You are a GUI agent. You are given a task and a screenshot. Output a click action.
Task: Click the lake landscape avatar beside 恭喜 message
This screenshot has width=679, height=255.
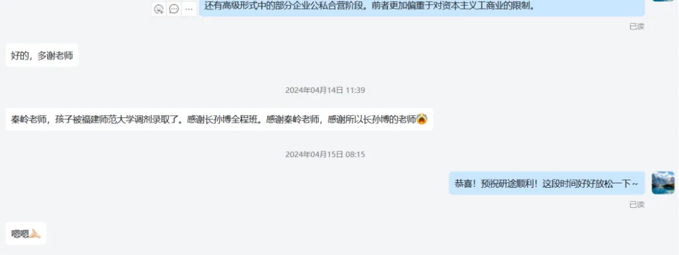[663, 183]
